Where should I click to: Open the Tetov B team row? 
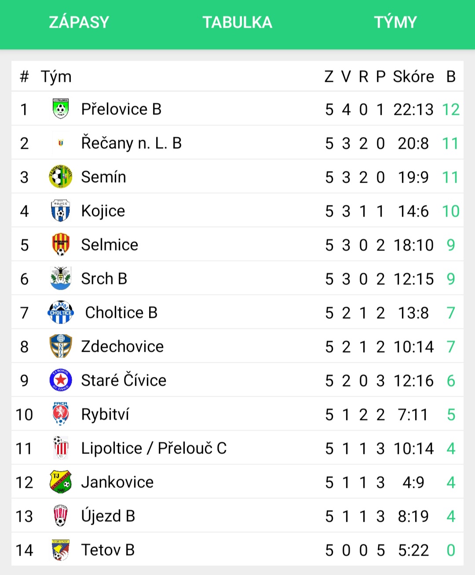237,550
